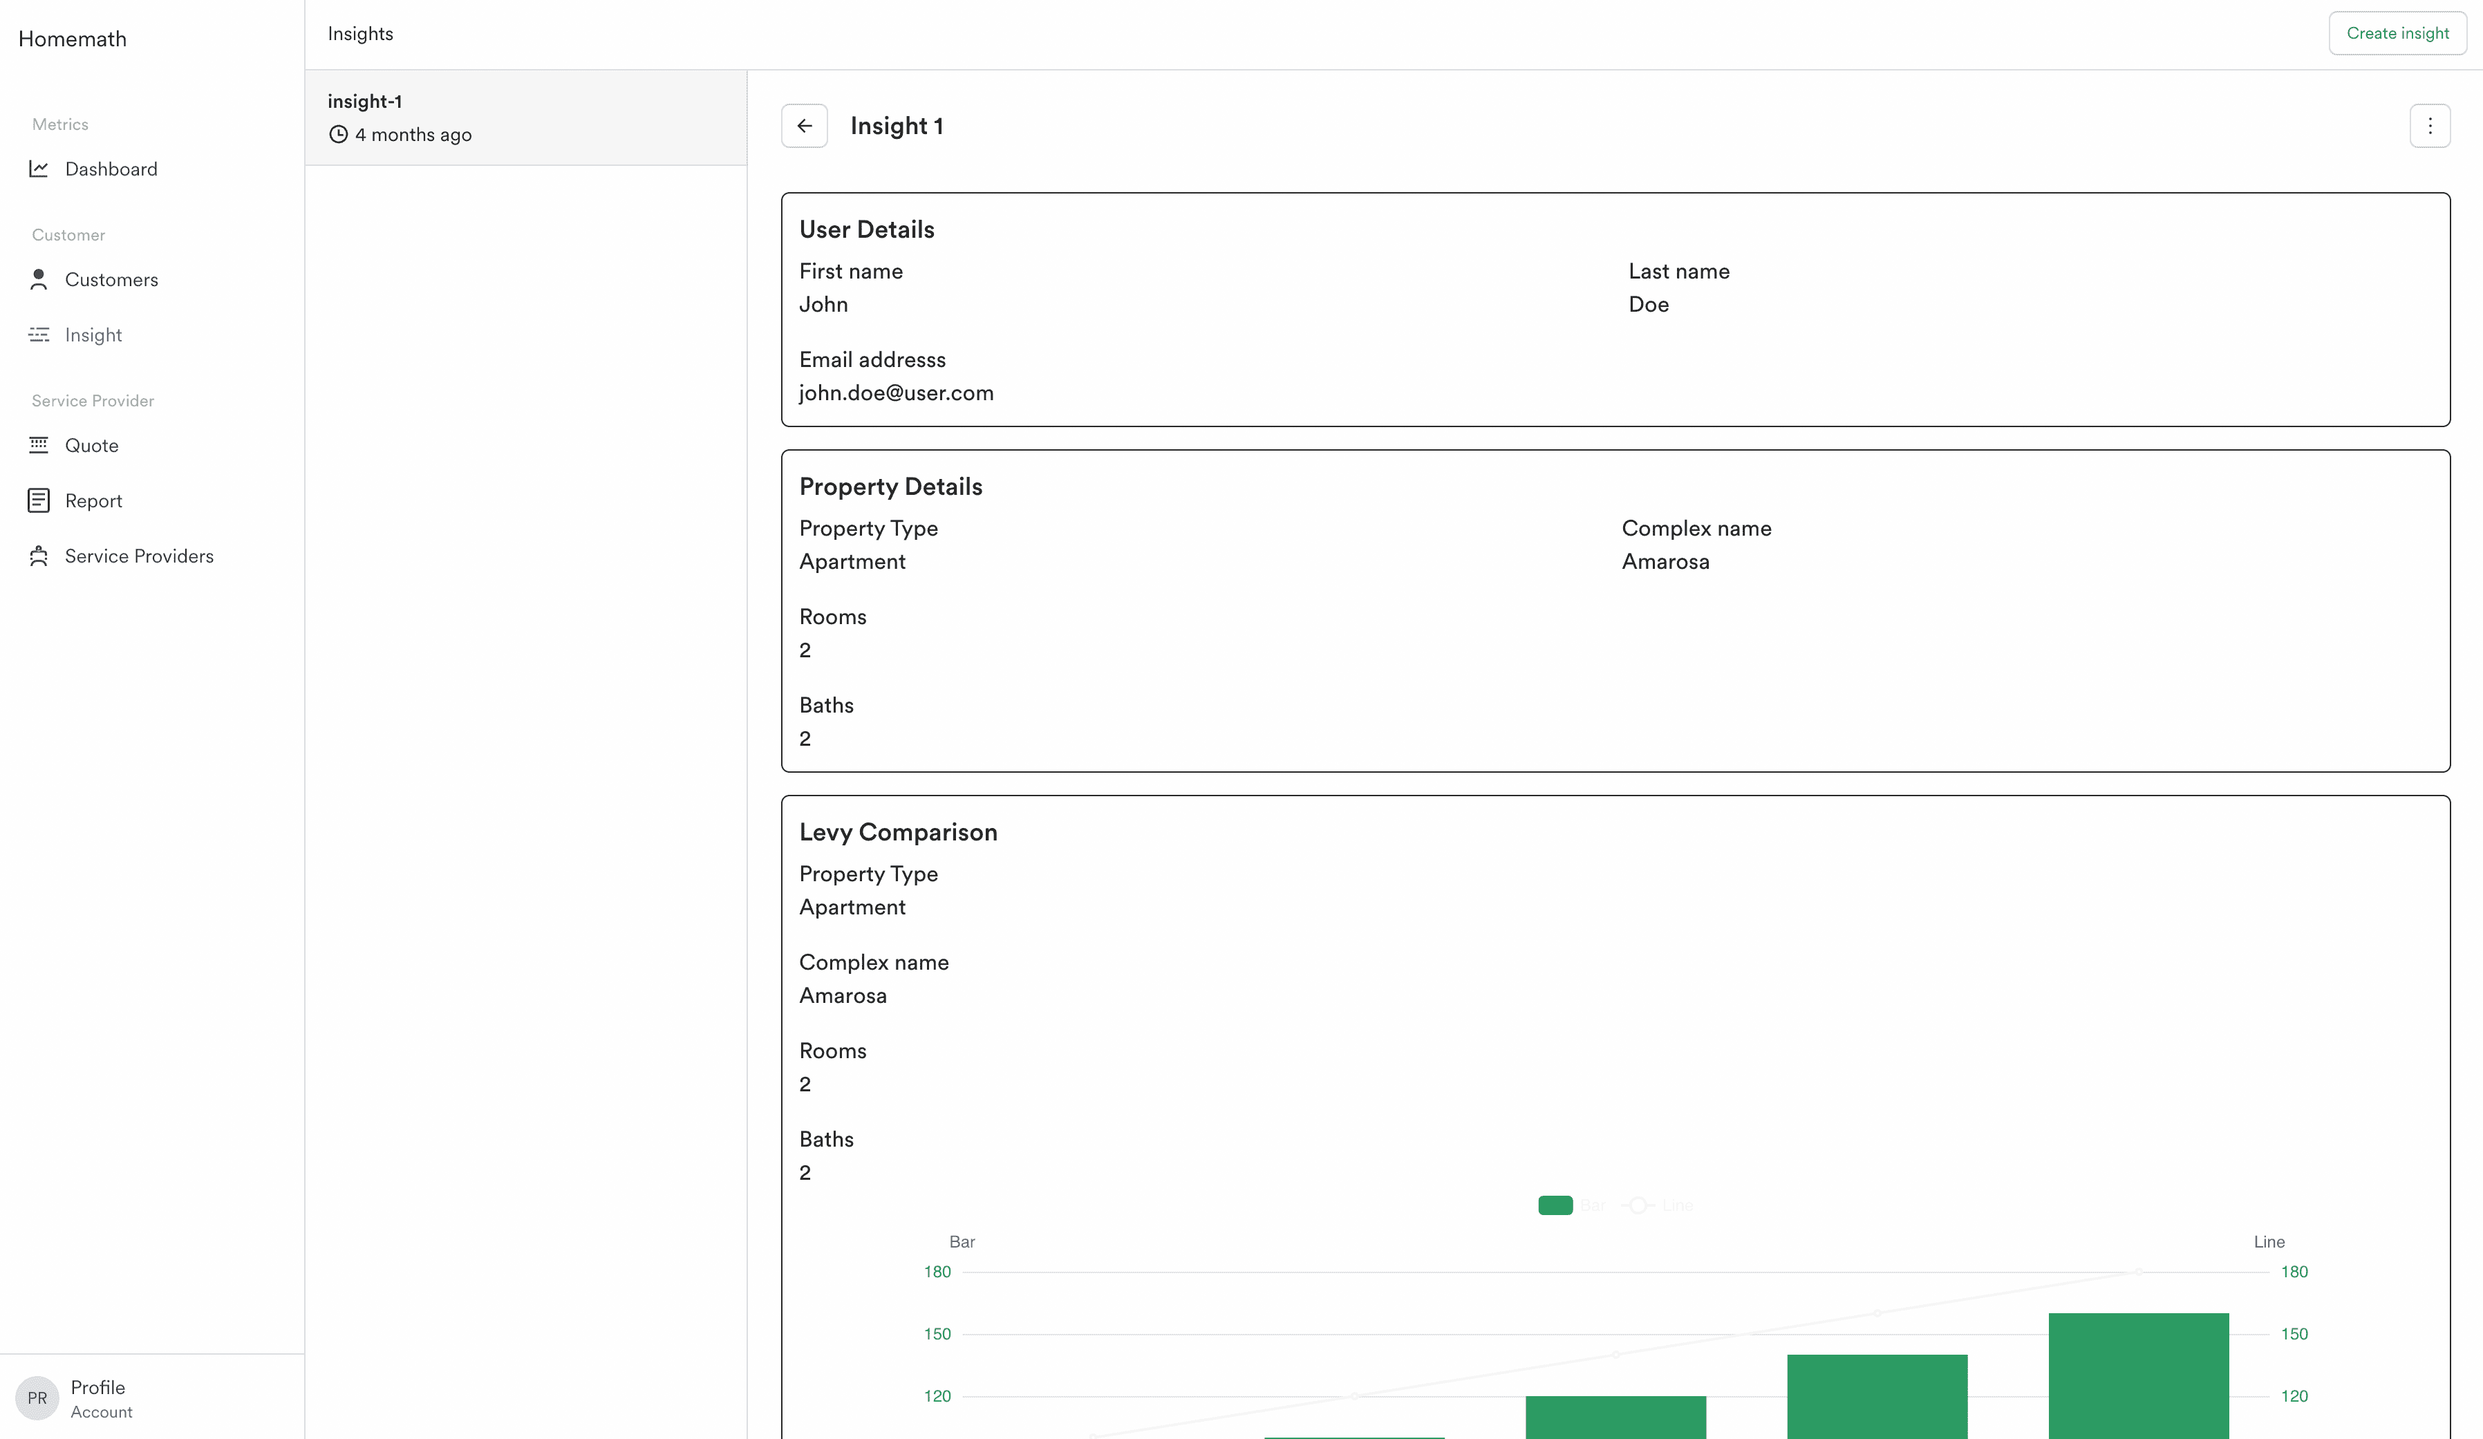Select the Report document icon in sidebar

click(39, 500)
